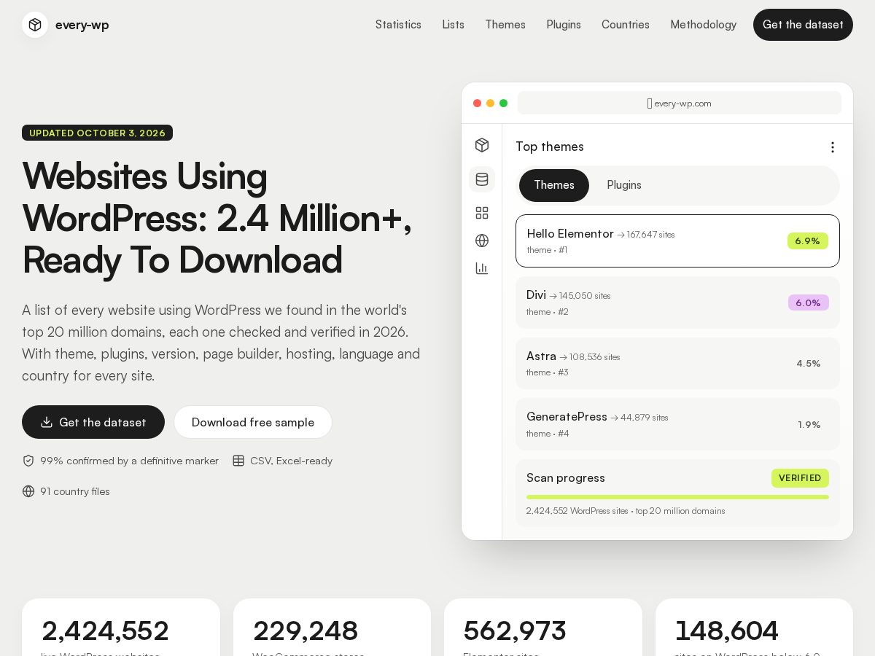
Task: Click the 99% confirmed by a definitive marker text
Action: tap(129, 461)
